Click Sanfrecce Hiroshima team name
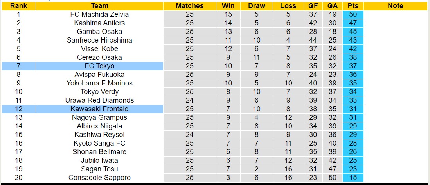The image size is (430, 185). tap(99, 40)
